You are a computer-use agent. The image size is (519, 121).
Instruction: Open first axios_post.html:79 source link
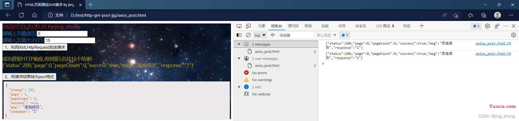(493, 43)
